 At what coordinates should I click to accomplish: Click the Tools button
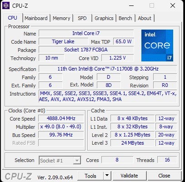coord(90,176)
